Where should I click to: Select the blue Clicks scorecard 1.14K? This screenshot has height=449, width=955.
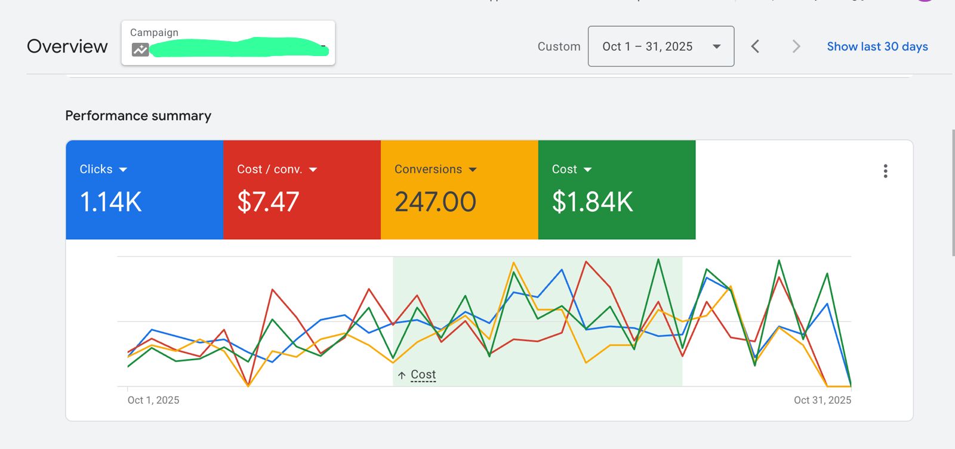(x=144, y=190)
